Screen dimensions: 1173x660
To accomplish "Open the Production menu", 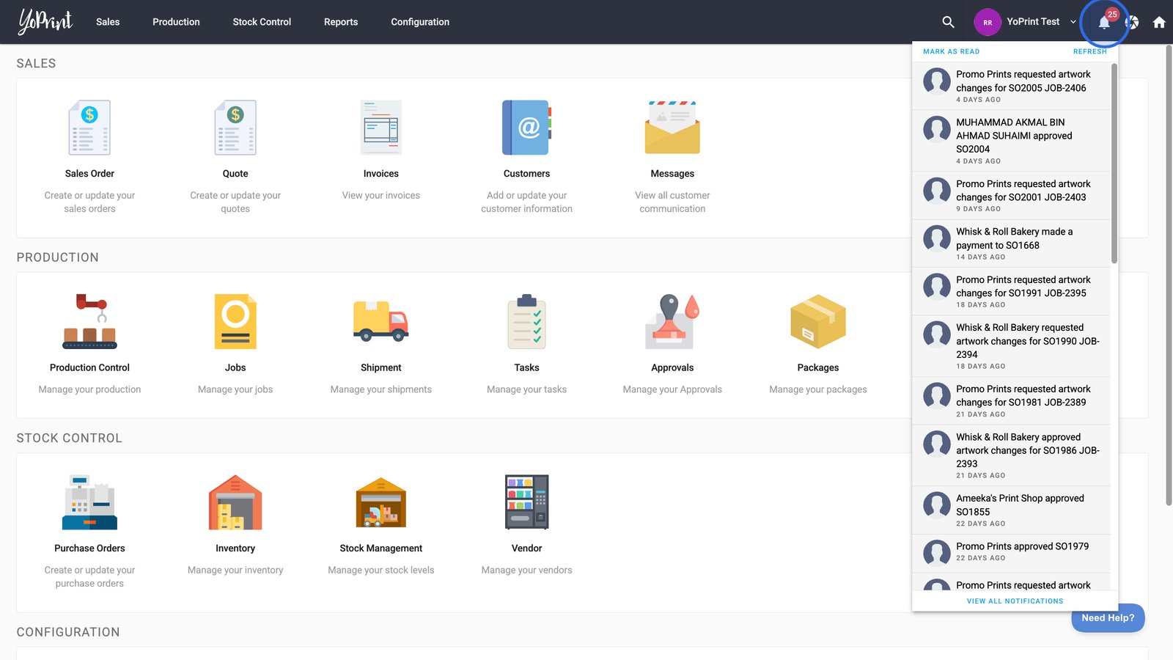I will [176, 22].
